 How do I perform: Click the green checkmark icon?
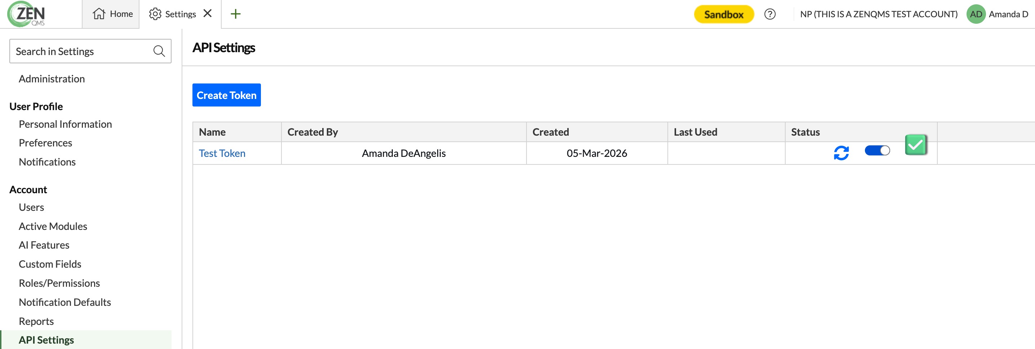coord(916,145)
